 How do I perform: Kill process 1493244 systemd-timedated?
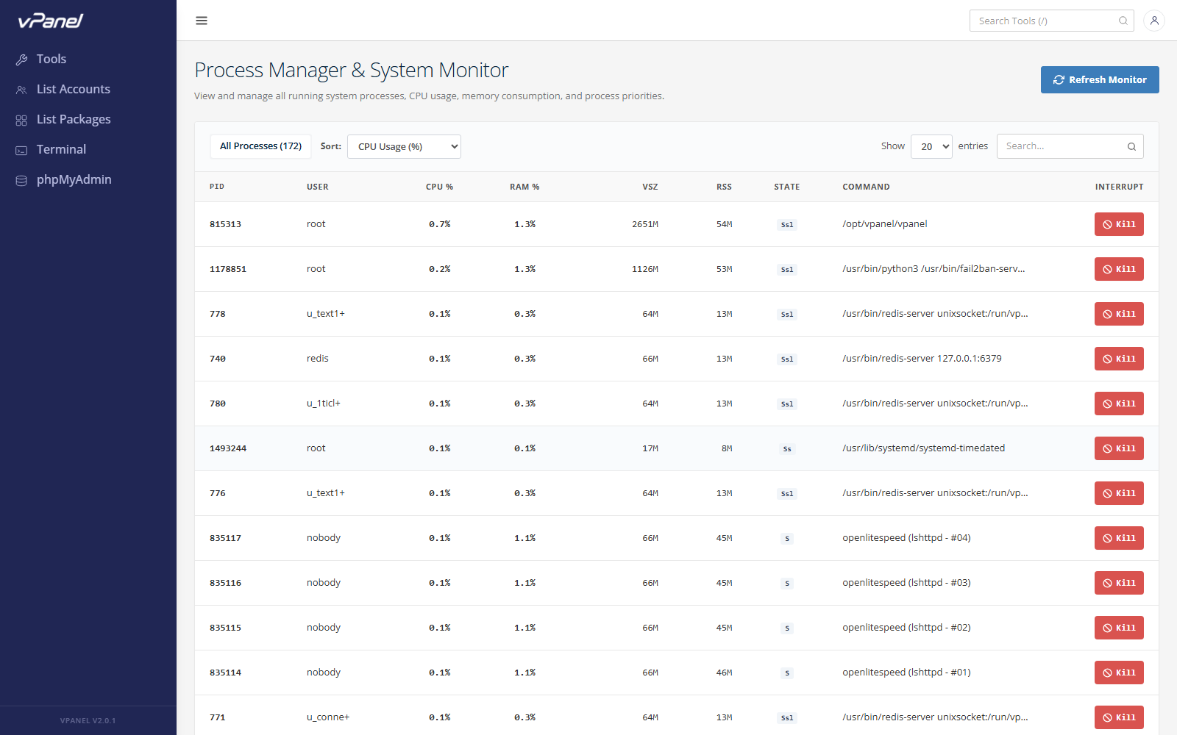coord(1119,448)
